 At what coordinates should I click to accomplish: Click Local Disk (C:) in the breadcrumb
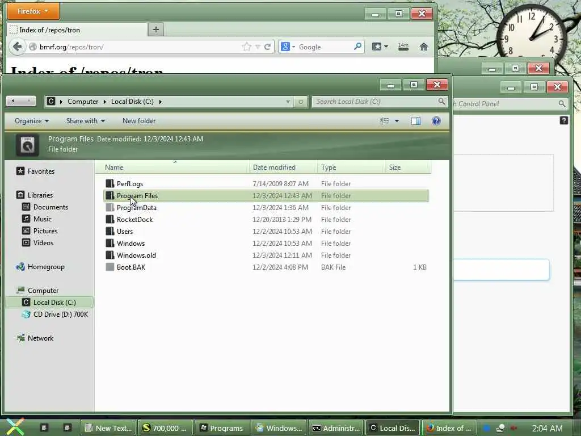132,102
